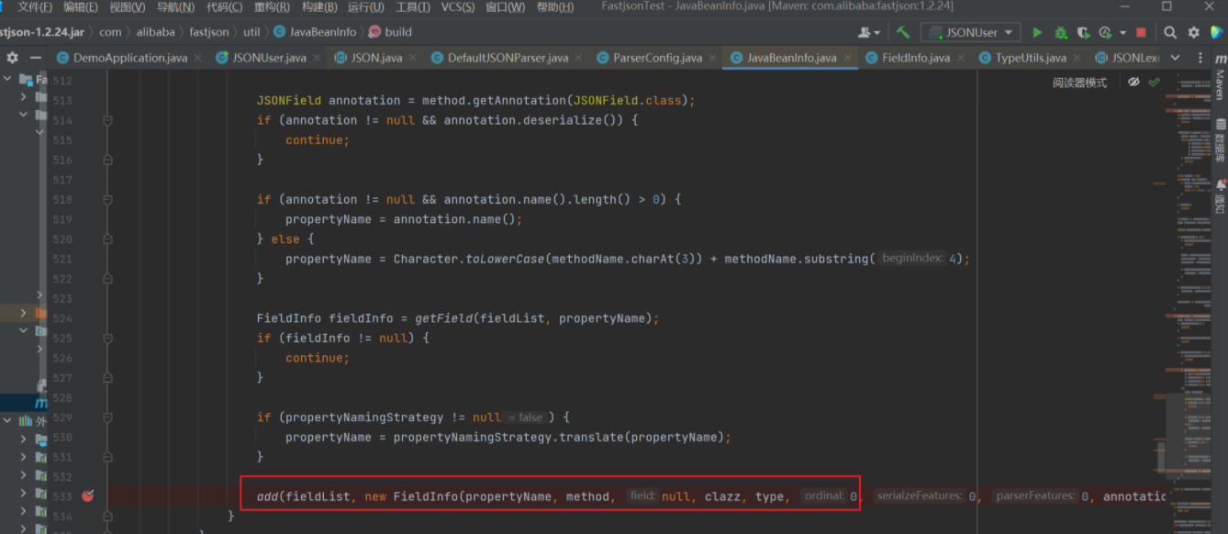Click the editor tab options three-dot icon
The width and height of the screenshot is (1228, 534).
(1200, 57)
